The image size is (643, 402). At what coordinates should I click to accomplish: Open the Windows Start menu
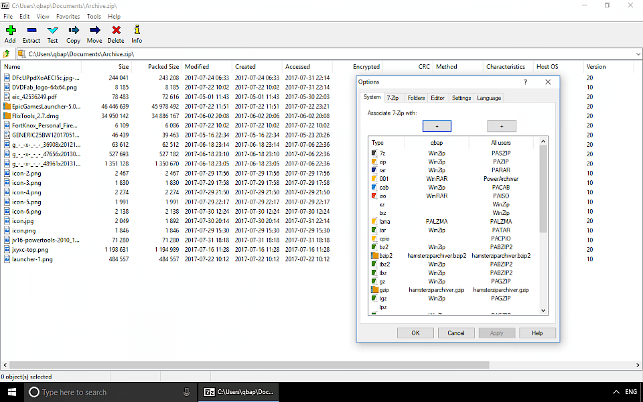pyautogui.click(x=12, y=392)
